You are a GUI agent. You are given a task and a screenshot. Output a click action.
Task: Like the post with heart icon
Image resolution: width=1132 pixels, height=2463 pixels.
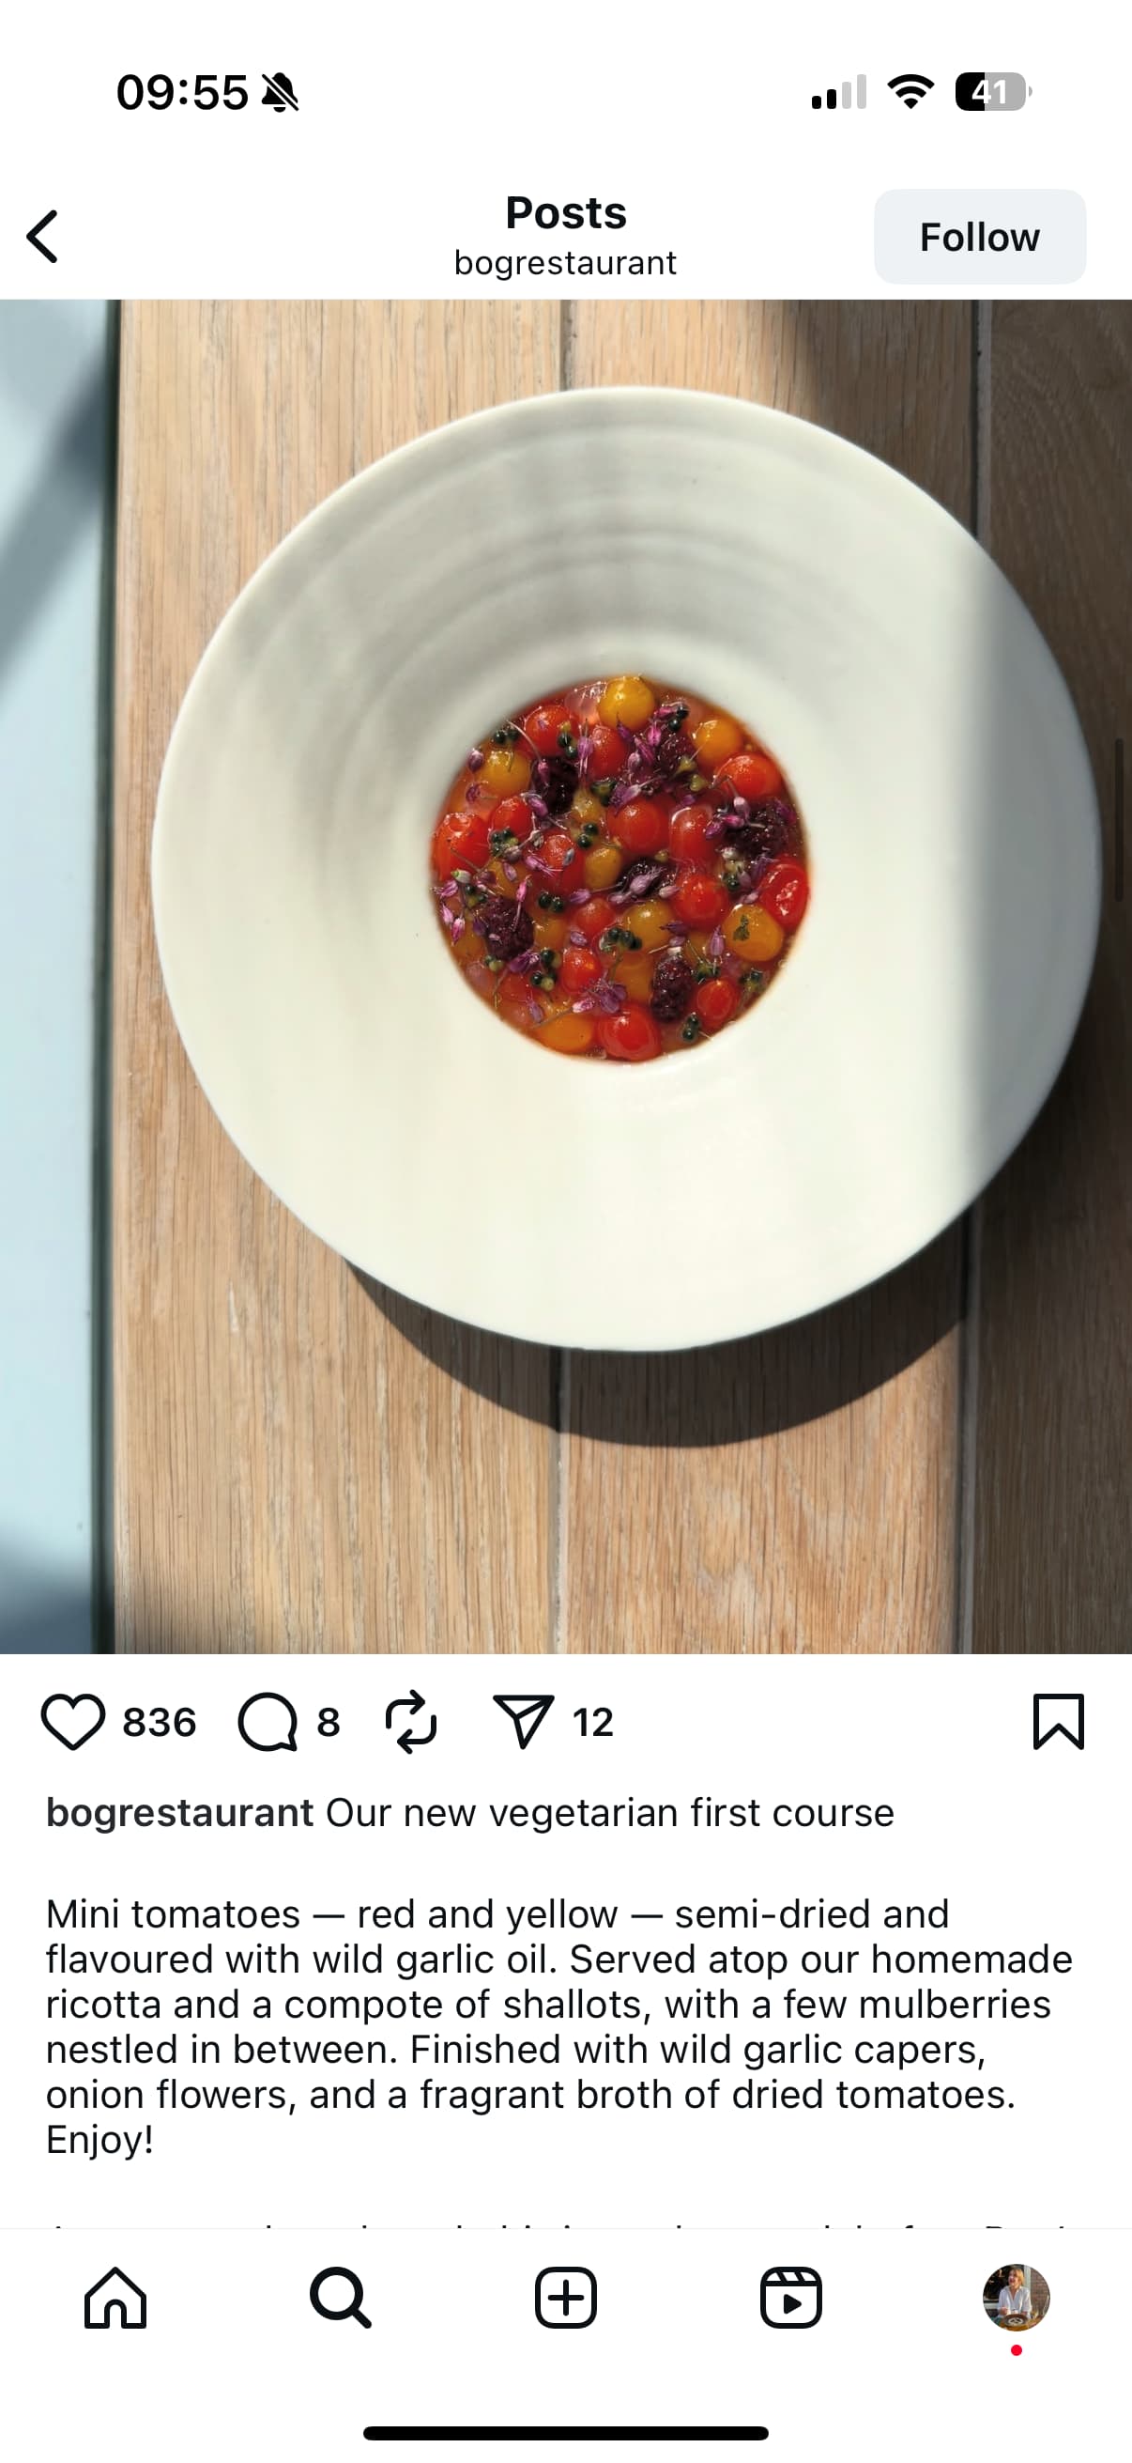72,1722
